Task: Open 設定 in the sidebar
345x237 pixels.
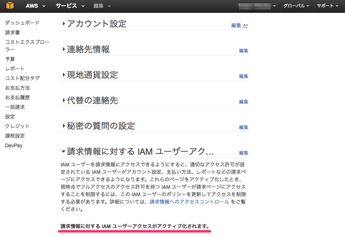Action: 10,116
